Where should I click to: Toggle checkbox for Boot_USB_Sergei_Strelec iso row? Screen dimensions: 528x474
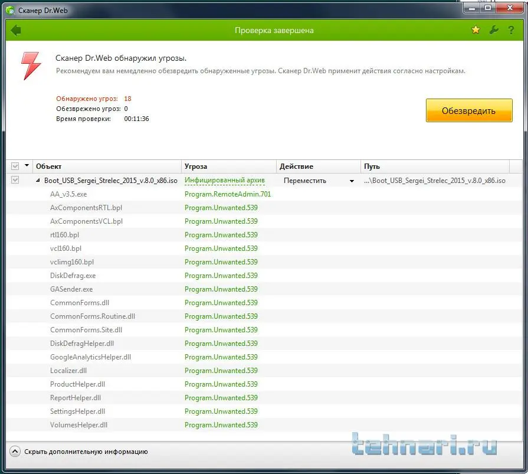point(15,180)
